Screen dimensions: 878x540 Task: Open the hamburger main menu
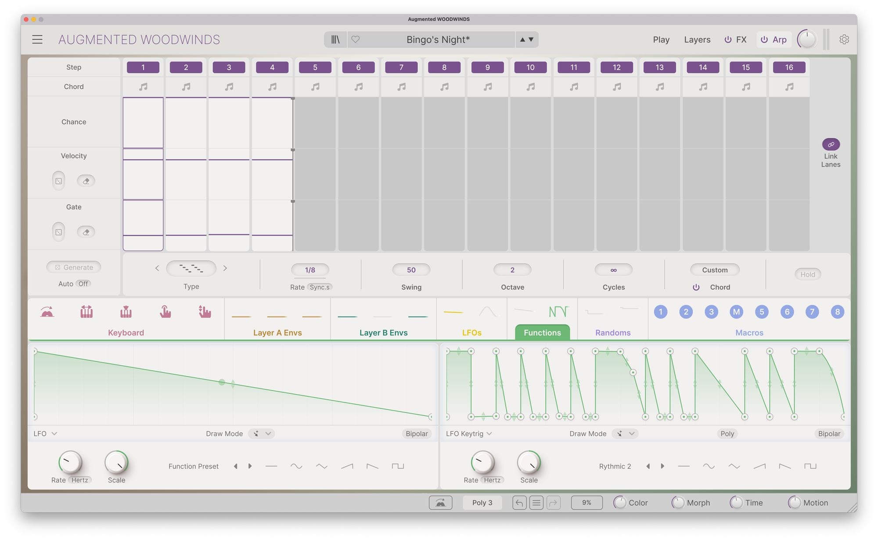coord(37,40)
